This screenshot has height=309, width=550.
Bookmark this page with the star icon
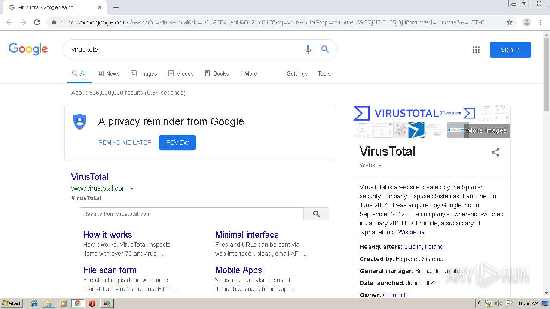point(510,22)
